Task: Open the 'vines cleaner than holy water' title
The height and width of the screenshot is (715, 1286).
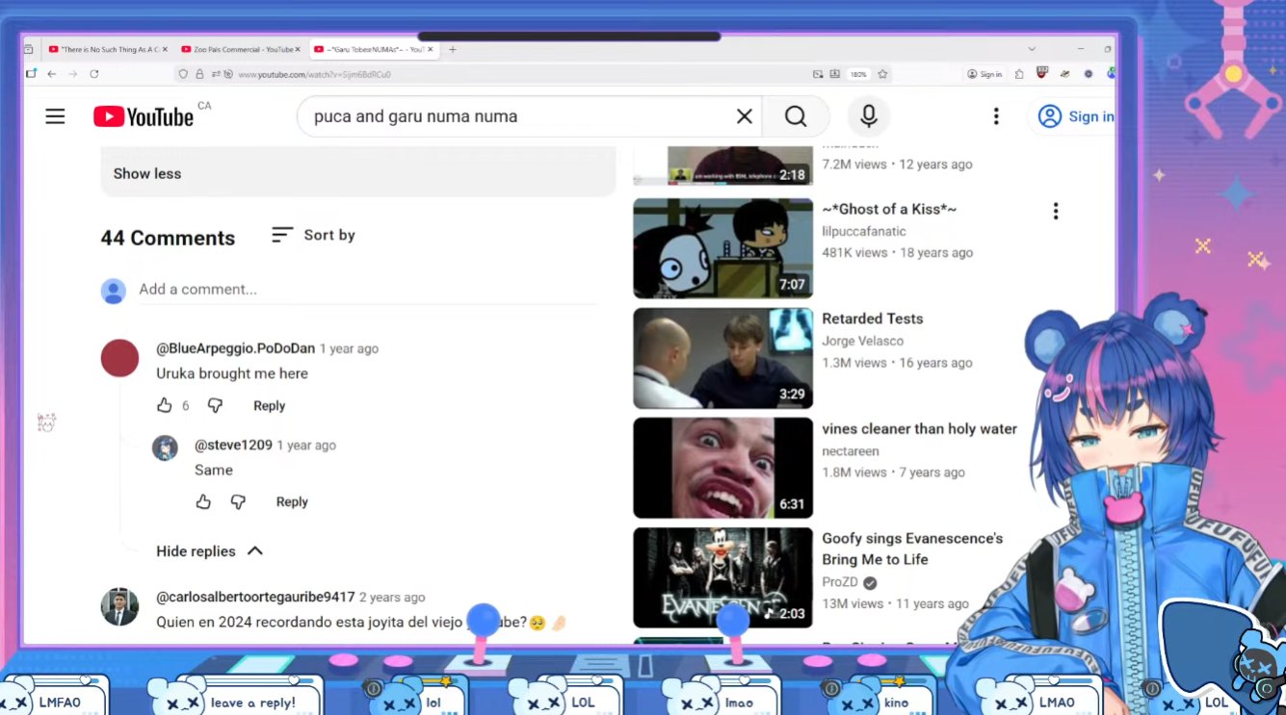Action: tap(919, 429)
